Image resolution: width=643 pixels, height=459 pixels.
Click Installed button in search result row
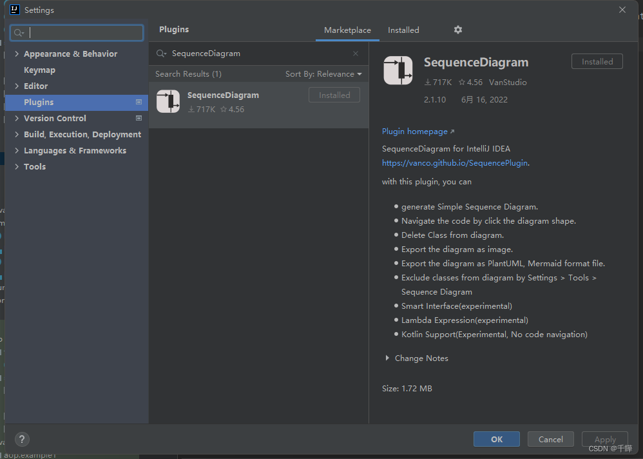pos(334,95)
